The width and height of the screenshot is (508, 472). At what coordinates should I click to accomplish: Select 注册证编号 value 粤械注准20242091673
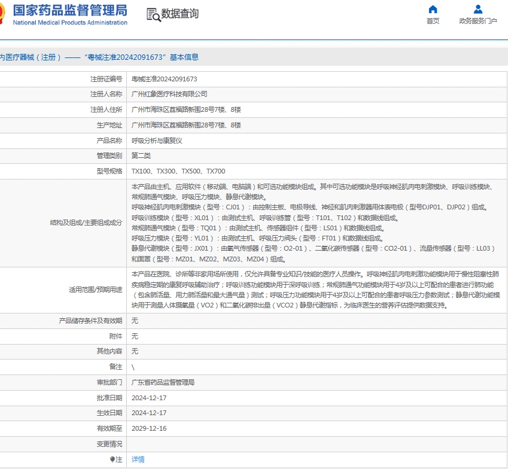(165, 79)
